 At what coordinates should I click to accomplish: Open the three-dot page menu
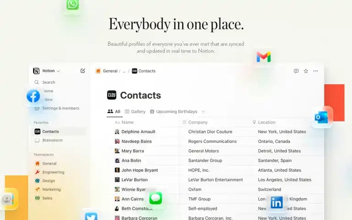315,71
